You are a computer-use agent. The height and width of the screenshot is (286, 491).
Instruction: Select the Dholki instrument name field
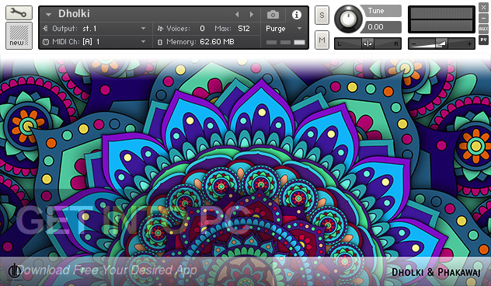point(74,14)
